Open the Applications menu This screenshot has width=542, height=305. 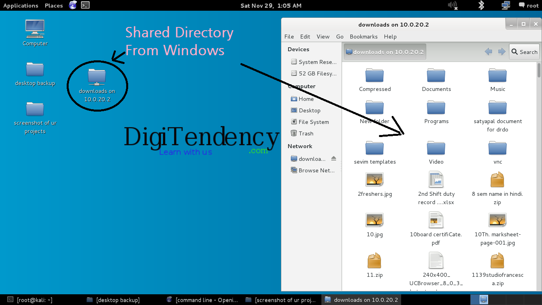[x=21, y=5]
